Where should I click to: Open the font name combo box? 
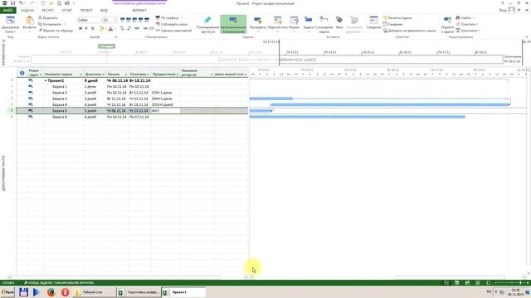90,20
